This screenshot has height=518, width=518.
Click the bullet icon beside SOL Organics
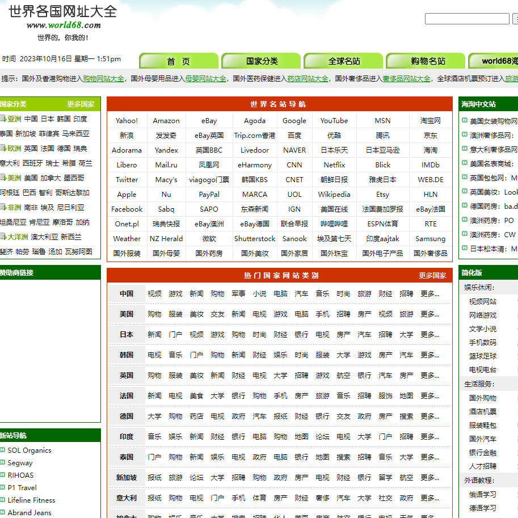pyautogui.click(x=2, y=449)
